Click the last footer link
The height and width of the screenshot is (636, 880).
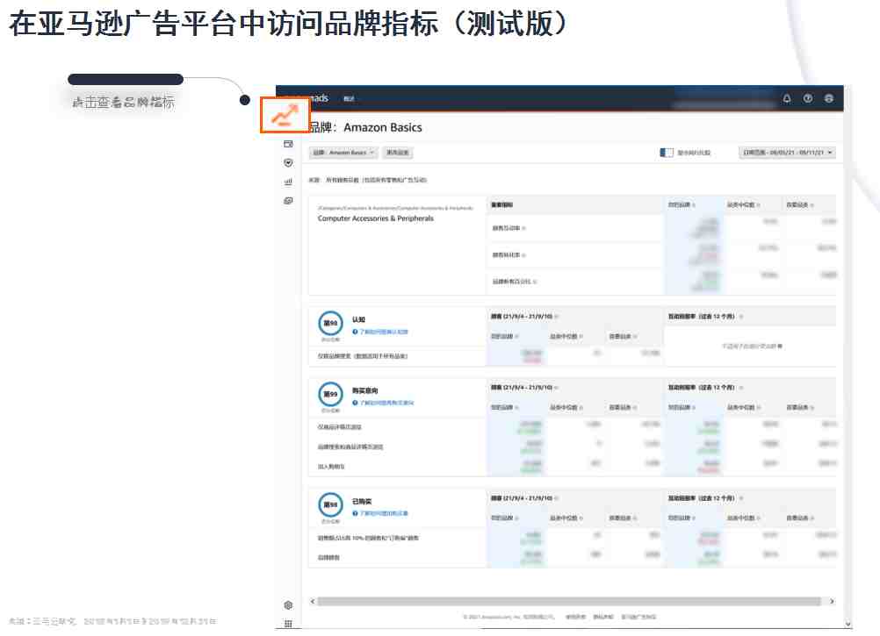[x=638, y=617]
